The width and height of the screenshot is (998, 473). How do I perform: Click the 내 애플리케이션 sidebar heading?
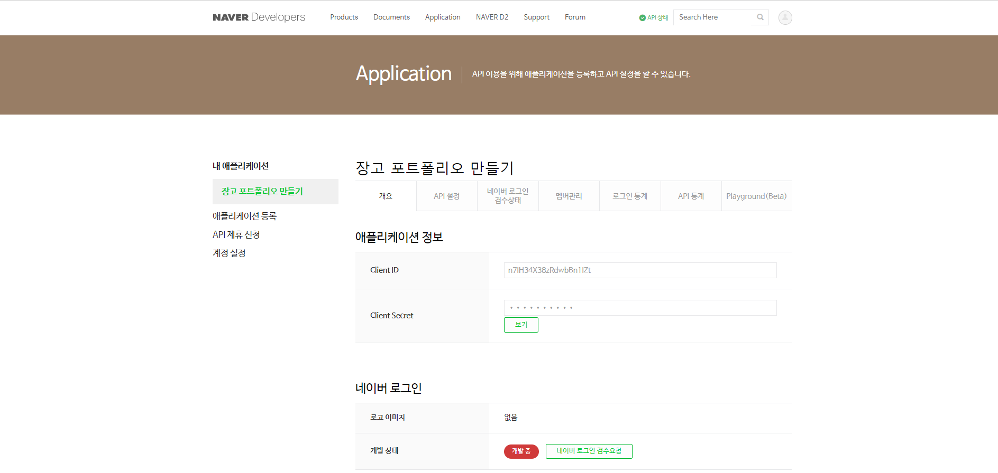[x=241, y=166]
